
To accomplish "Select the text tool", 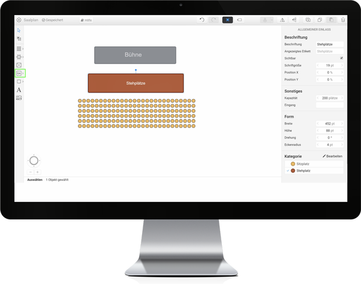I will 19,90.
